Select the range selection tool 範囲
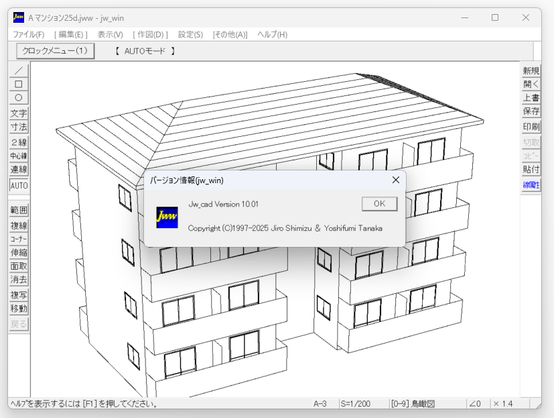Viewport: 554px width, 418px height. point(18,211)
